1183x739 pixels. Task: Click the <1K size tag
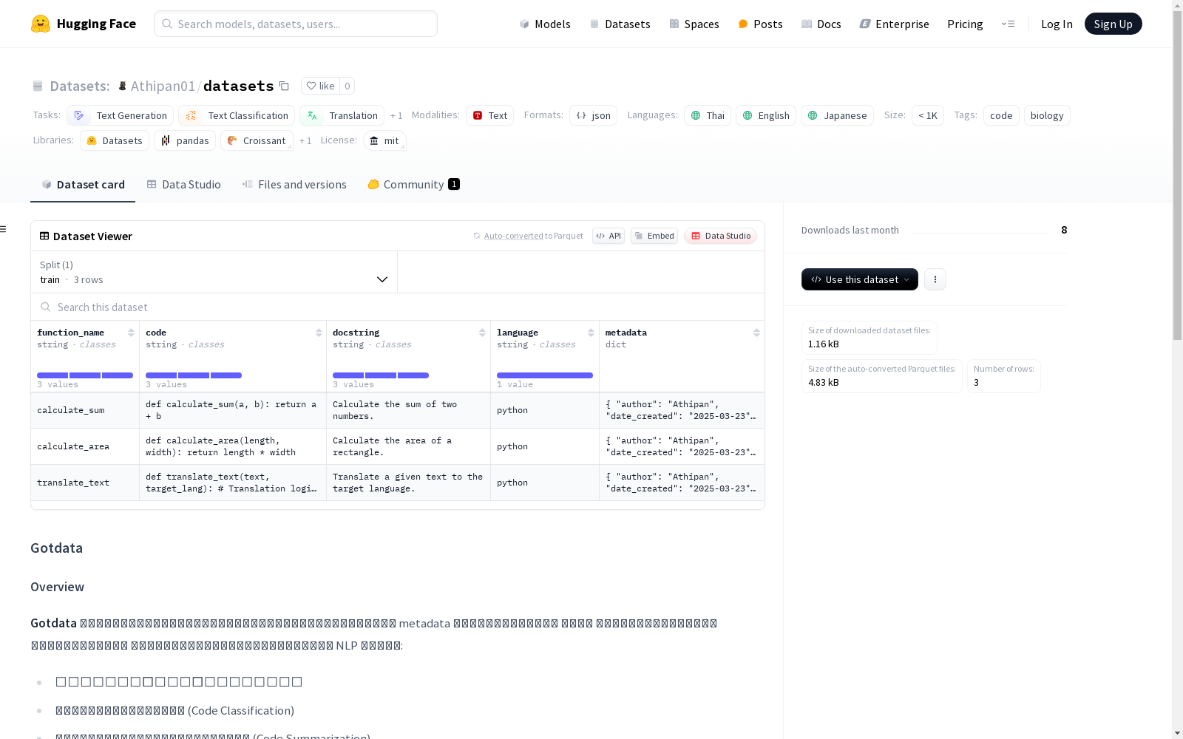928,115
